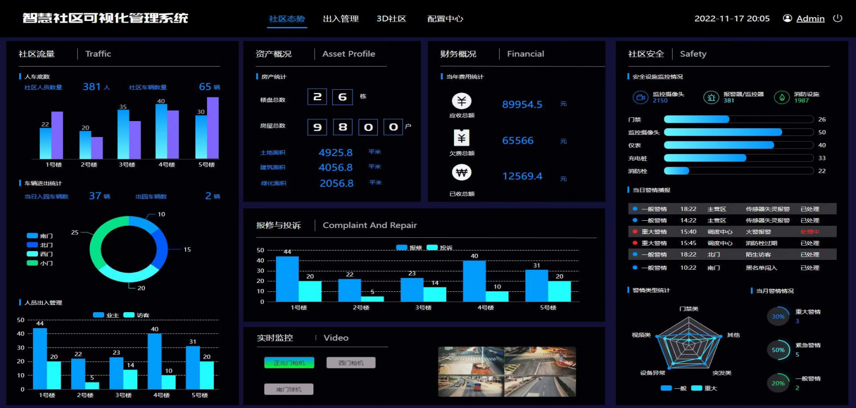Click the 监控摄像头 camera icon
Screen dimensions: 856x408
pos(640,97)
